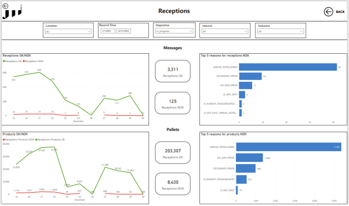Click the UI_ALREADY_DISAGGREGATED bar with value 527
This screenshot has width=349, height=206.
click(x=241, y=179)
